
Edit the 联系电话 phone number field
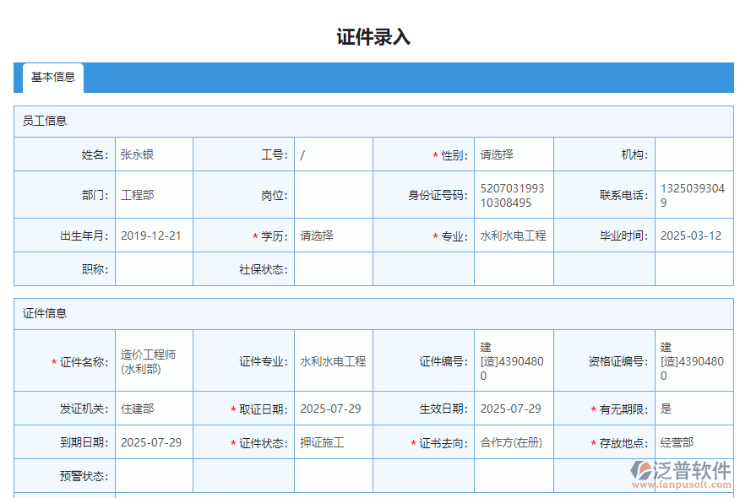click(x=694, y=194)
